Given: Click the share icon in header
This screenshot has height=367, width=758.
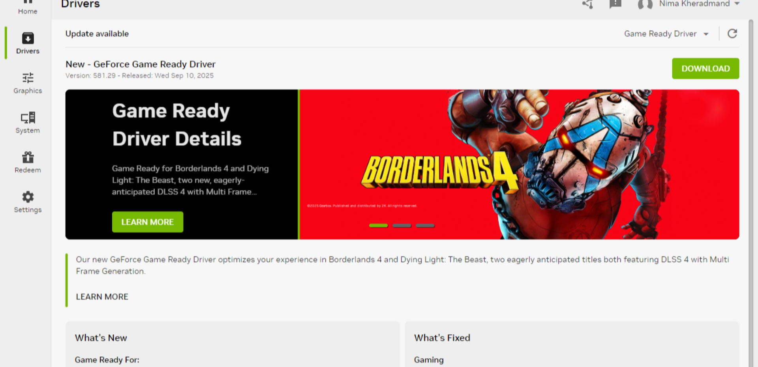Looking at the screenshot, I should pos(587,4).
